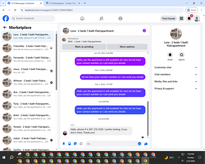Viewport: 205px width, 164px height.
Task: Search in conversation using magnifier icon
Action: [x=182, y=55]
